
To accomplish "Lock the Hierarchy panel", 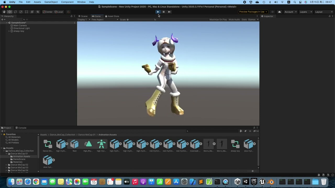I will [71, 16].
